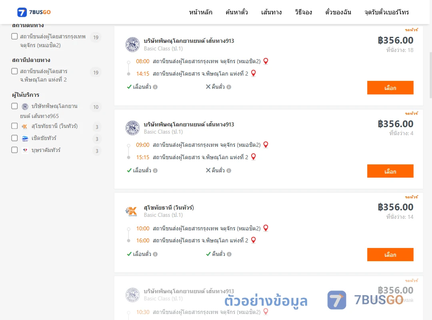Open map pin for 08:00 departure station
The width and height of the screenshot is (432, 320).
266,61
